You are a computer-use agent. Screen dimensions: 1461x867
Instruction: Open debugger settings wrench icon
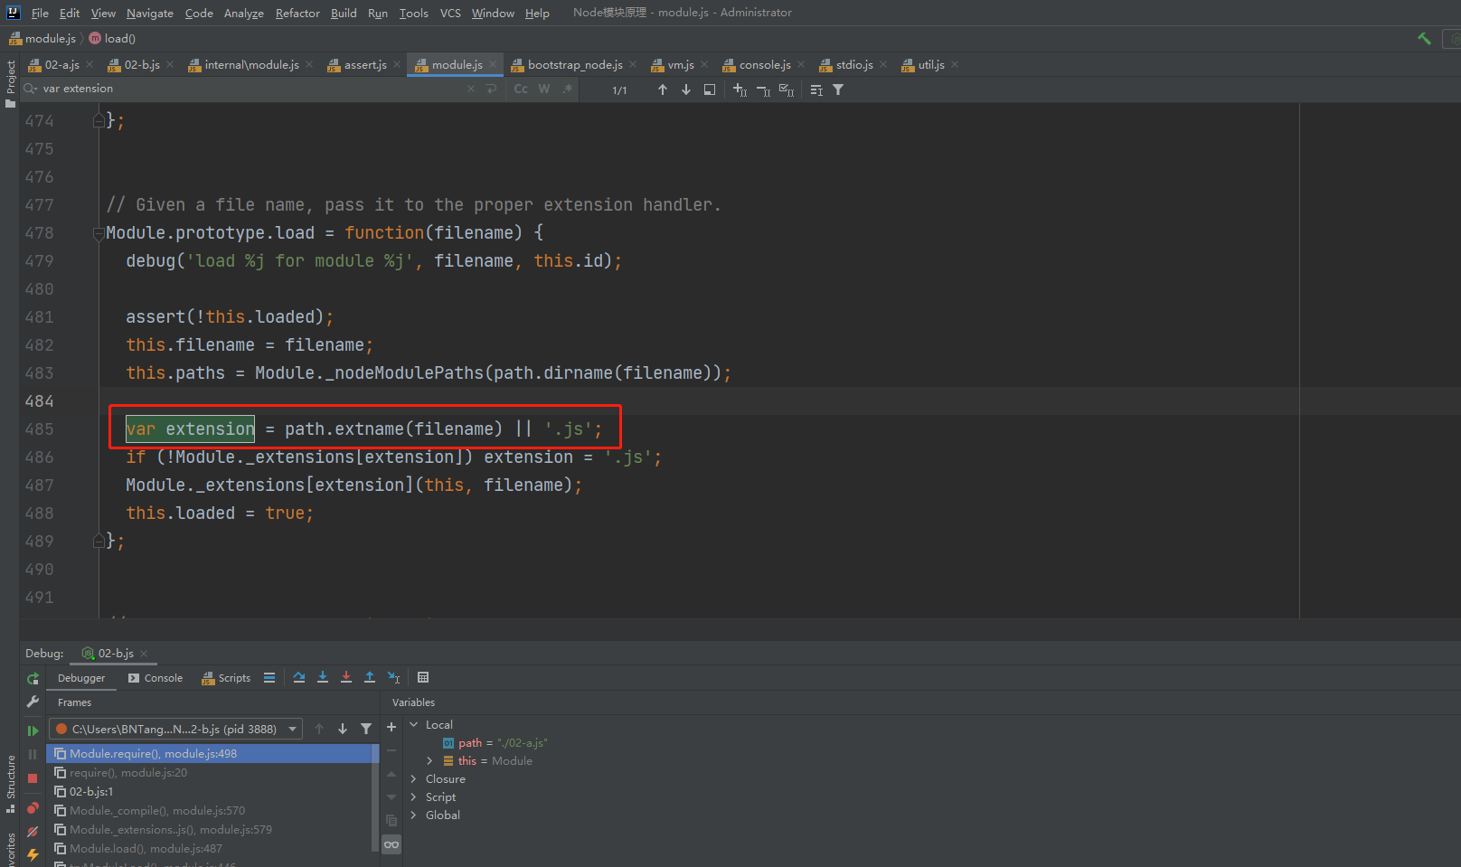pyautogui.click(x=33, y=702)
